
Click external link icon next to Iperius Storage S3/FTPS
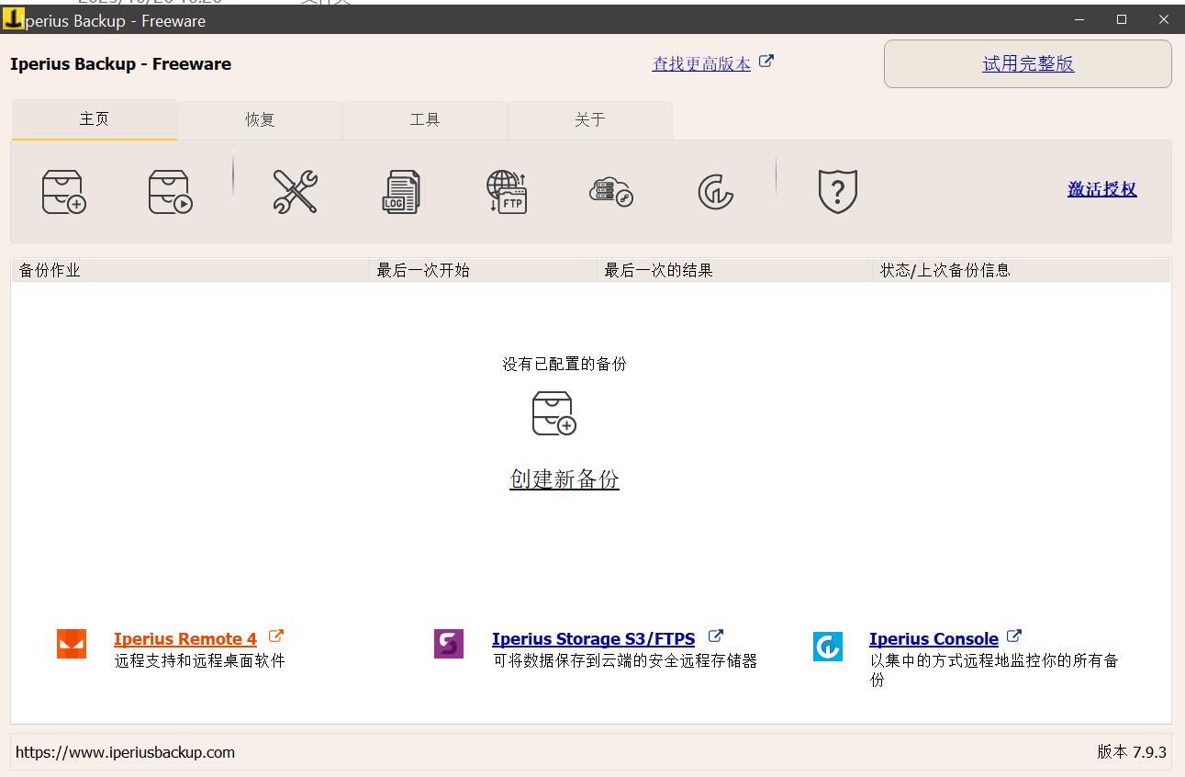(x=716, y=636)
